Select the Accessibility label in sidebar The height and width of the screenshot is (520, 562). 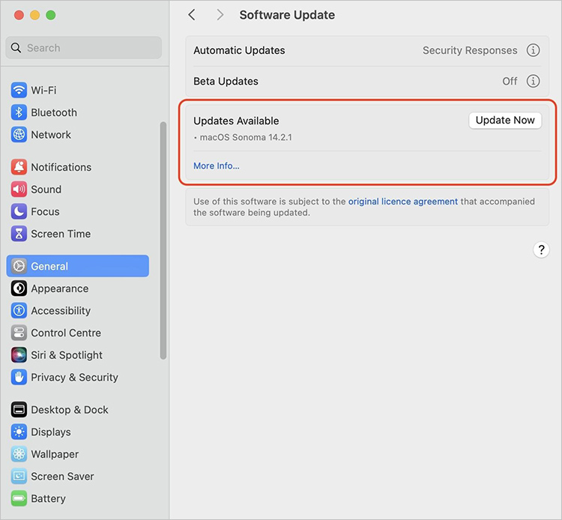(61, 311)
